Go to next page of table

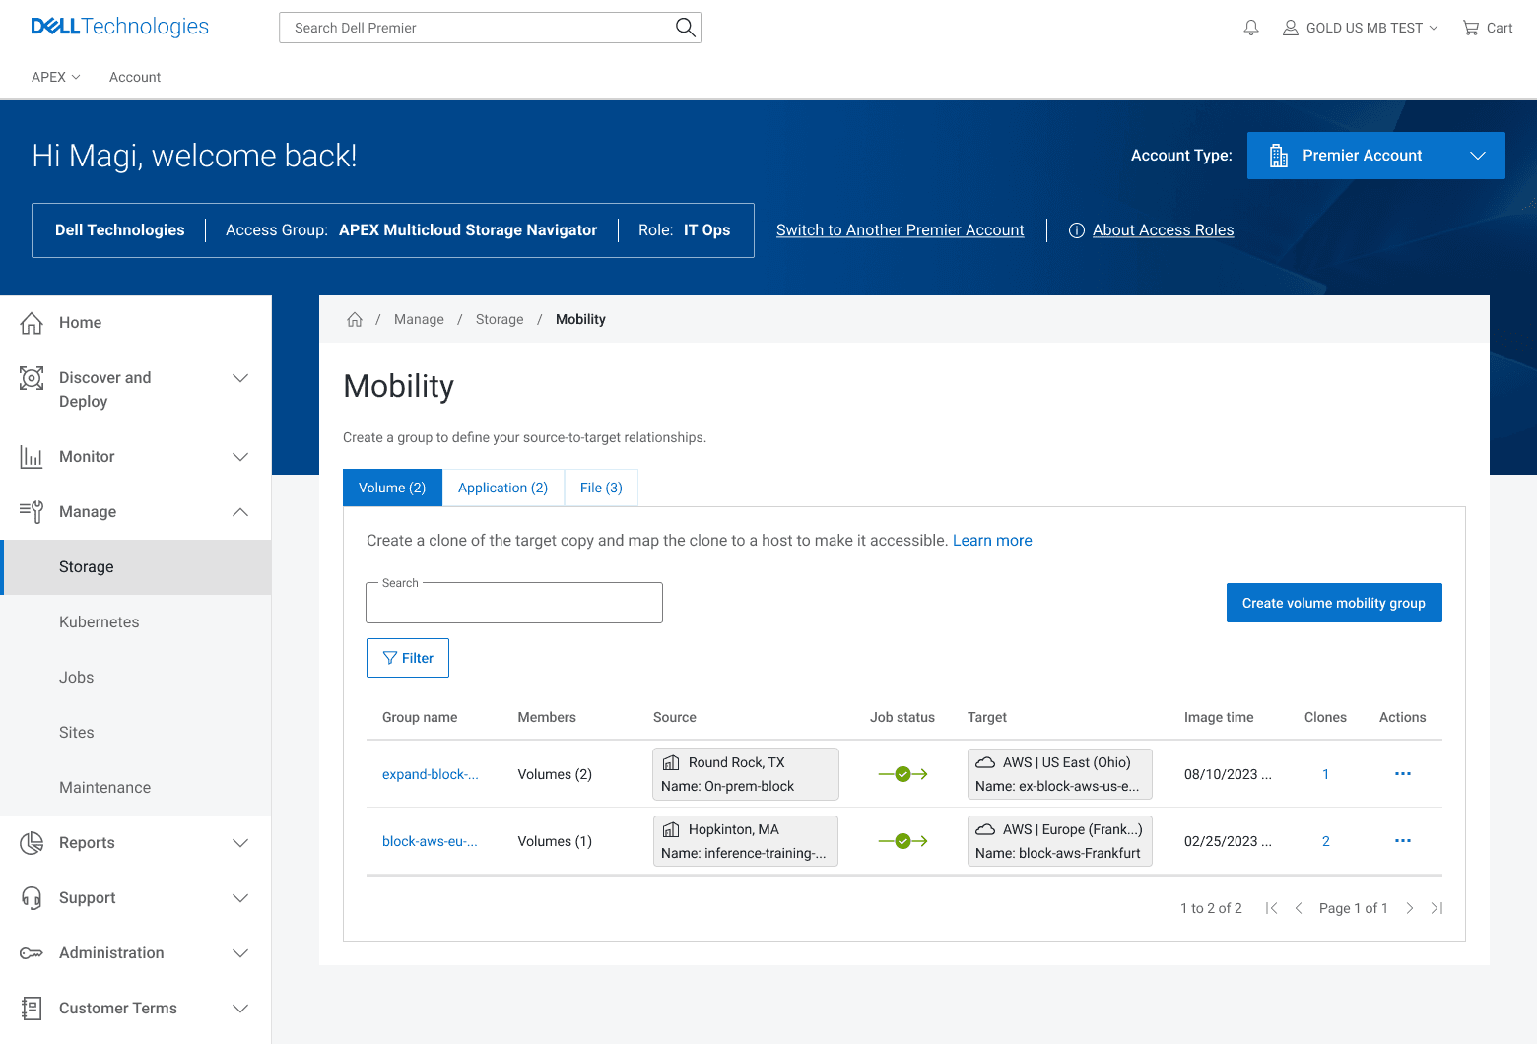click(x=1410, y=908)
